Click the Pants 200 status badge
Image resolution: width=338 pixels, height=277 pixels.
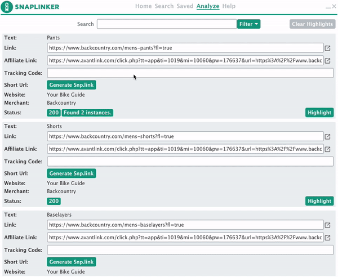tap(54, 113)
